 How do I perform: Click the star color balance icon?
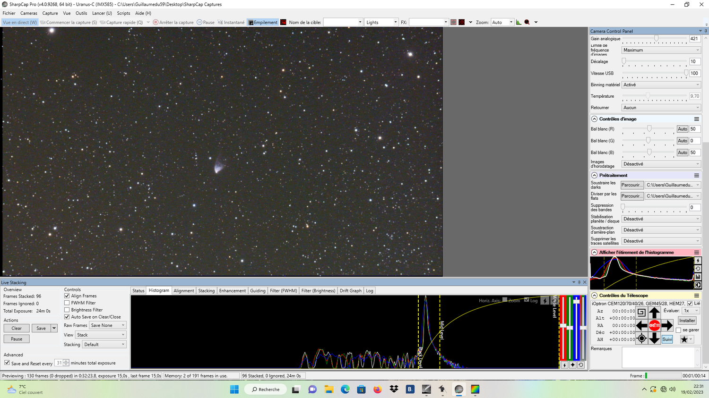coord(572,365)
